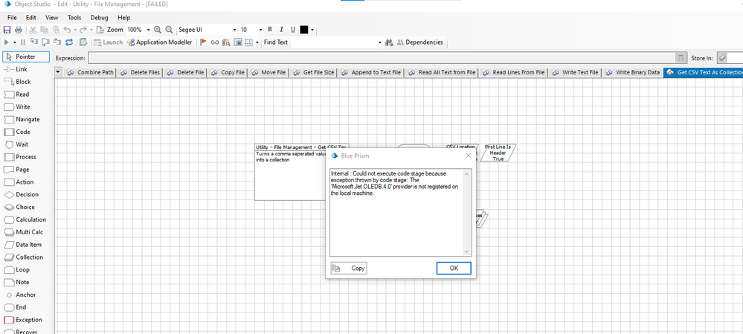The height and width of the screenshot is (334, 743).
Task: Open Application Modeller
Action: [159, 42]
